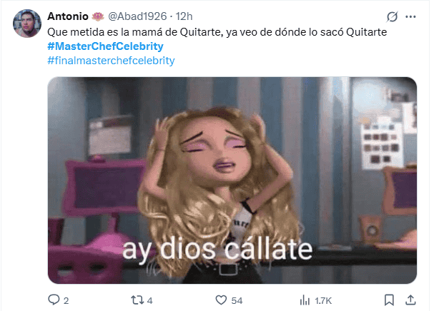Open the @Abad1926 handle link
Image resolution: width=439 pixels, height=311 pixels.
[137, 16]
